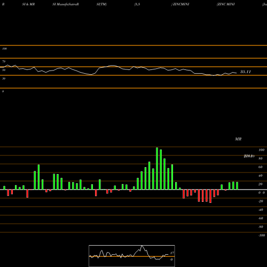267x267 pixels.
Task: Click the ') ZINCMINI' symbol label
Action: 180,4
